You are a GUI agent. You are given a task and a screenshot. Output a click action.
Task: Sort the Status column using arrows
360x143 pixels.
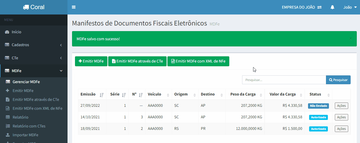[x=328, y=95]
